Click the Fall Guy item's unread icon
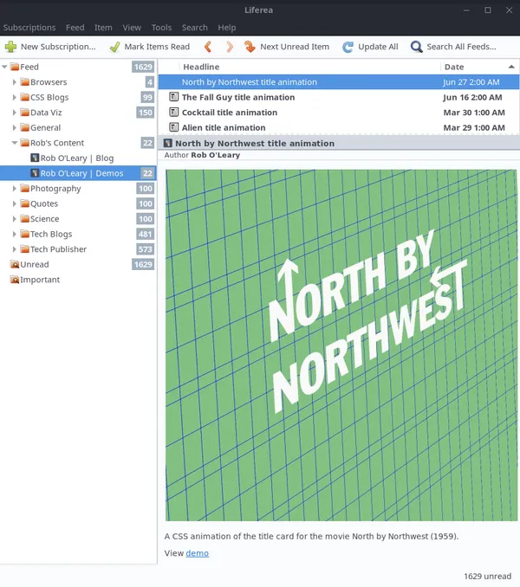 pyautogui.click(x=173, y=97)
